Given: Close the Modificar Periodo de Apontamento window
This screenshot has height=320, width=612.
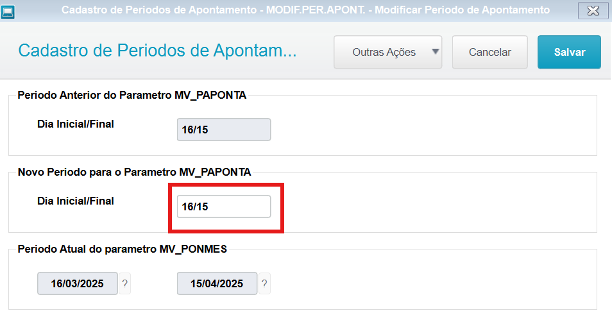Looking at the screenshot, I should point(593,10).
